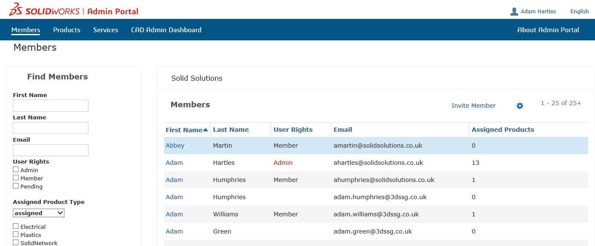Click the First Name sort arrow
Image resolution: width=595 pixels, height=246 pixels.
point(206,130)
